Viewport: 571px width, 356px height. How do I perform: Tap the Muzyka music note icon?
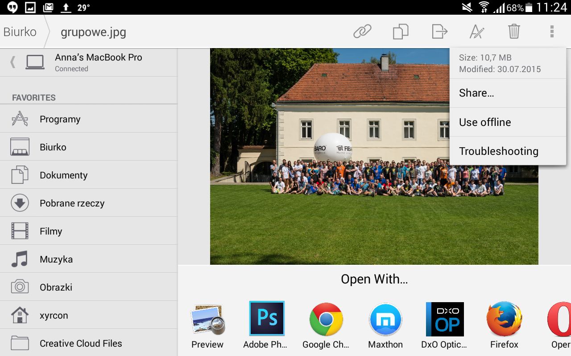20,259
